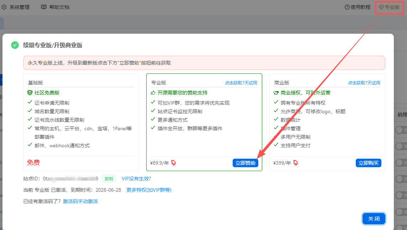Click the thumbs-up icon beside 开源需要您的赞助支持

click(153, 93)
